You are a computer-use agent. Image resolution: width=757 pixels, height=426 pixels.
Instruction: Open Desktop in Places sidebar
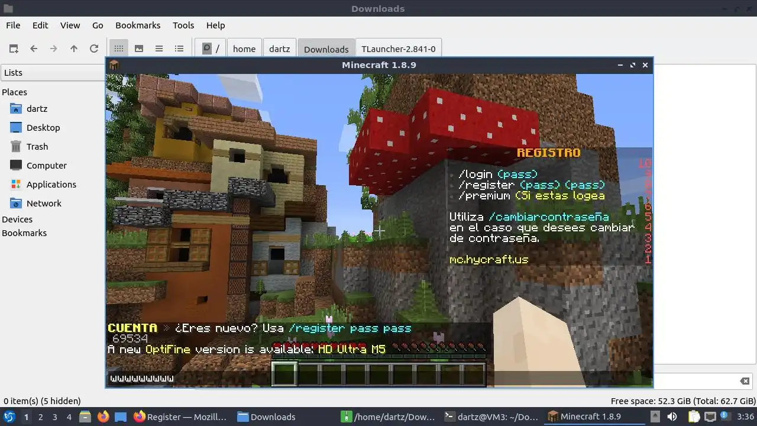tap(43, 128)
